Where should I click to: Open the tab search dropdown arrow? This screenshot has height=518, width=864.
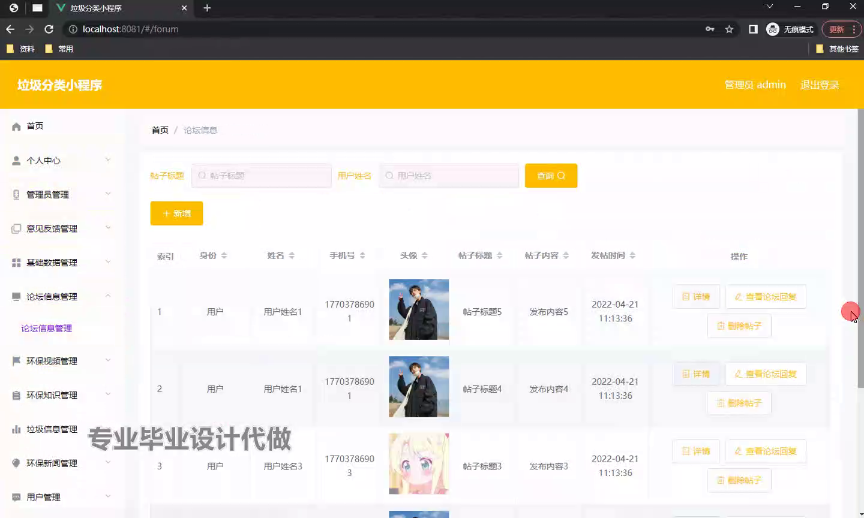point(769,7)
